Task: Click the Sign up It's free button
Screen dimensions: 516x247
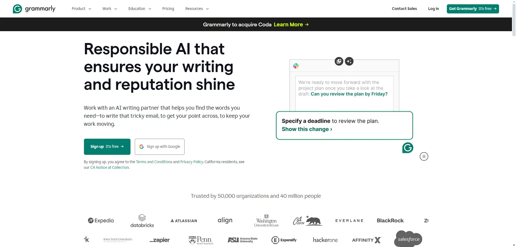Action: 107,147
